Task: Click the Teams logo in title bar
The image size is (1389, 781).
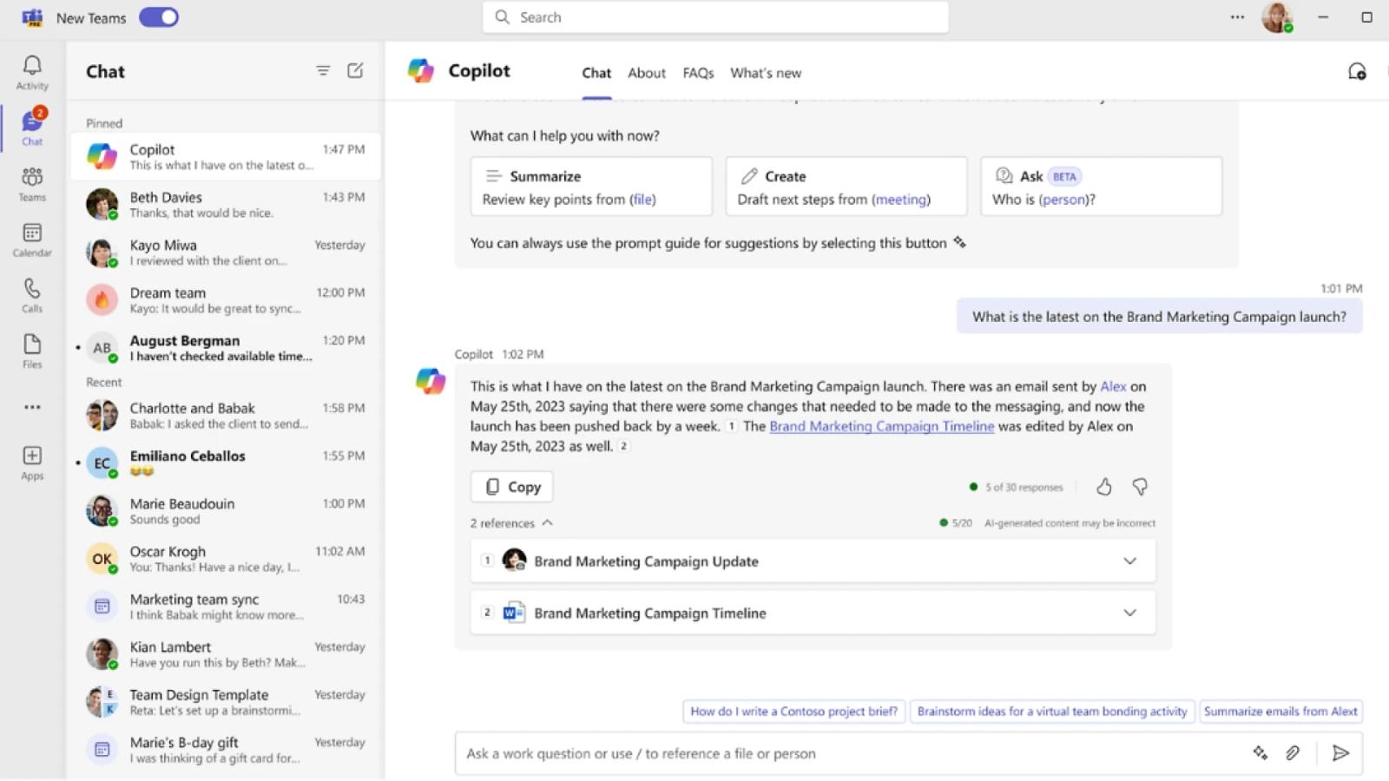Action: click(32, 17)
